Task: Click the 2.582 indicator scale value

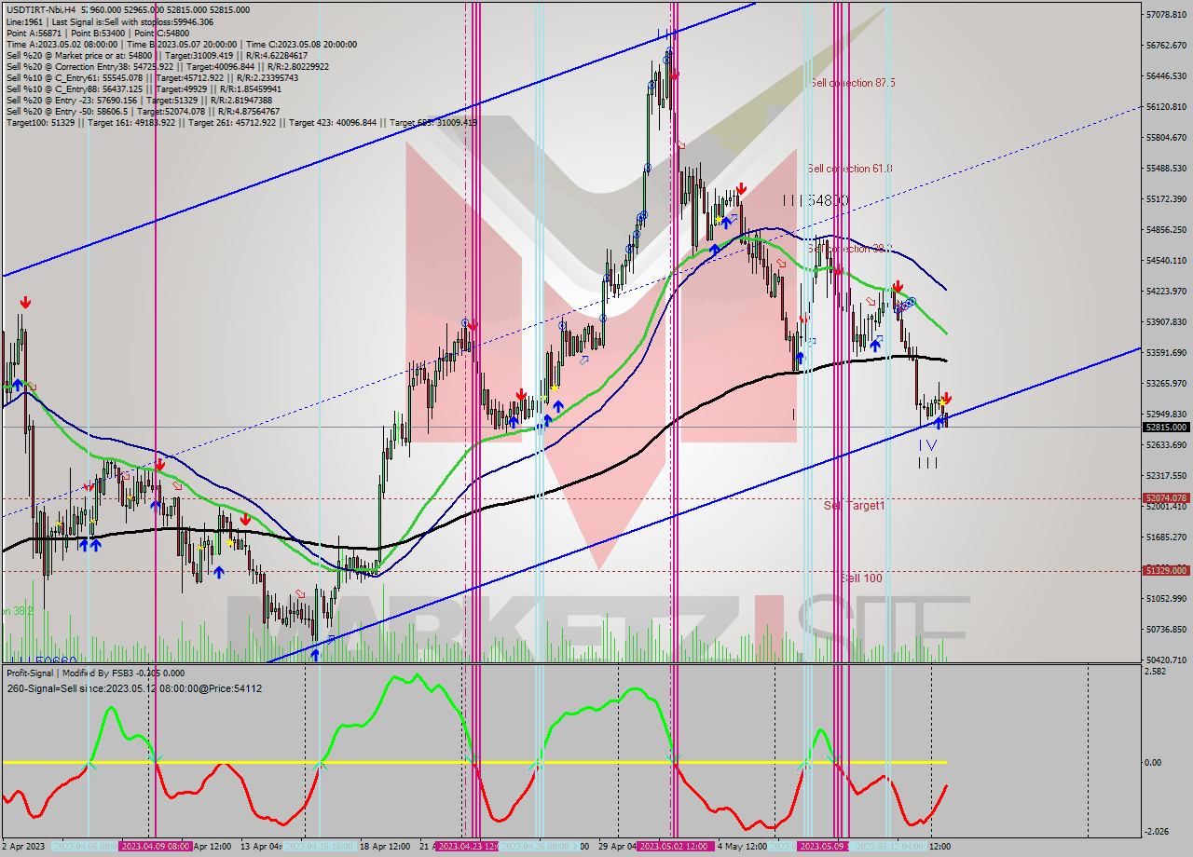Action: (1155, 672)
